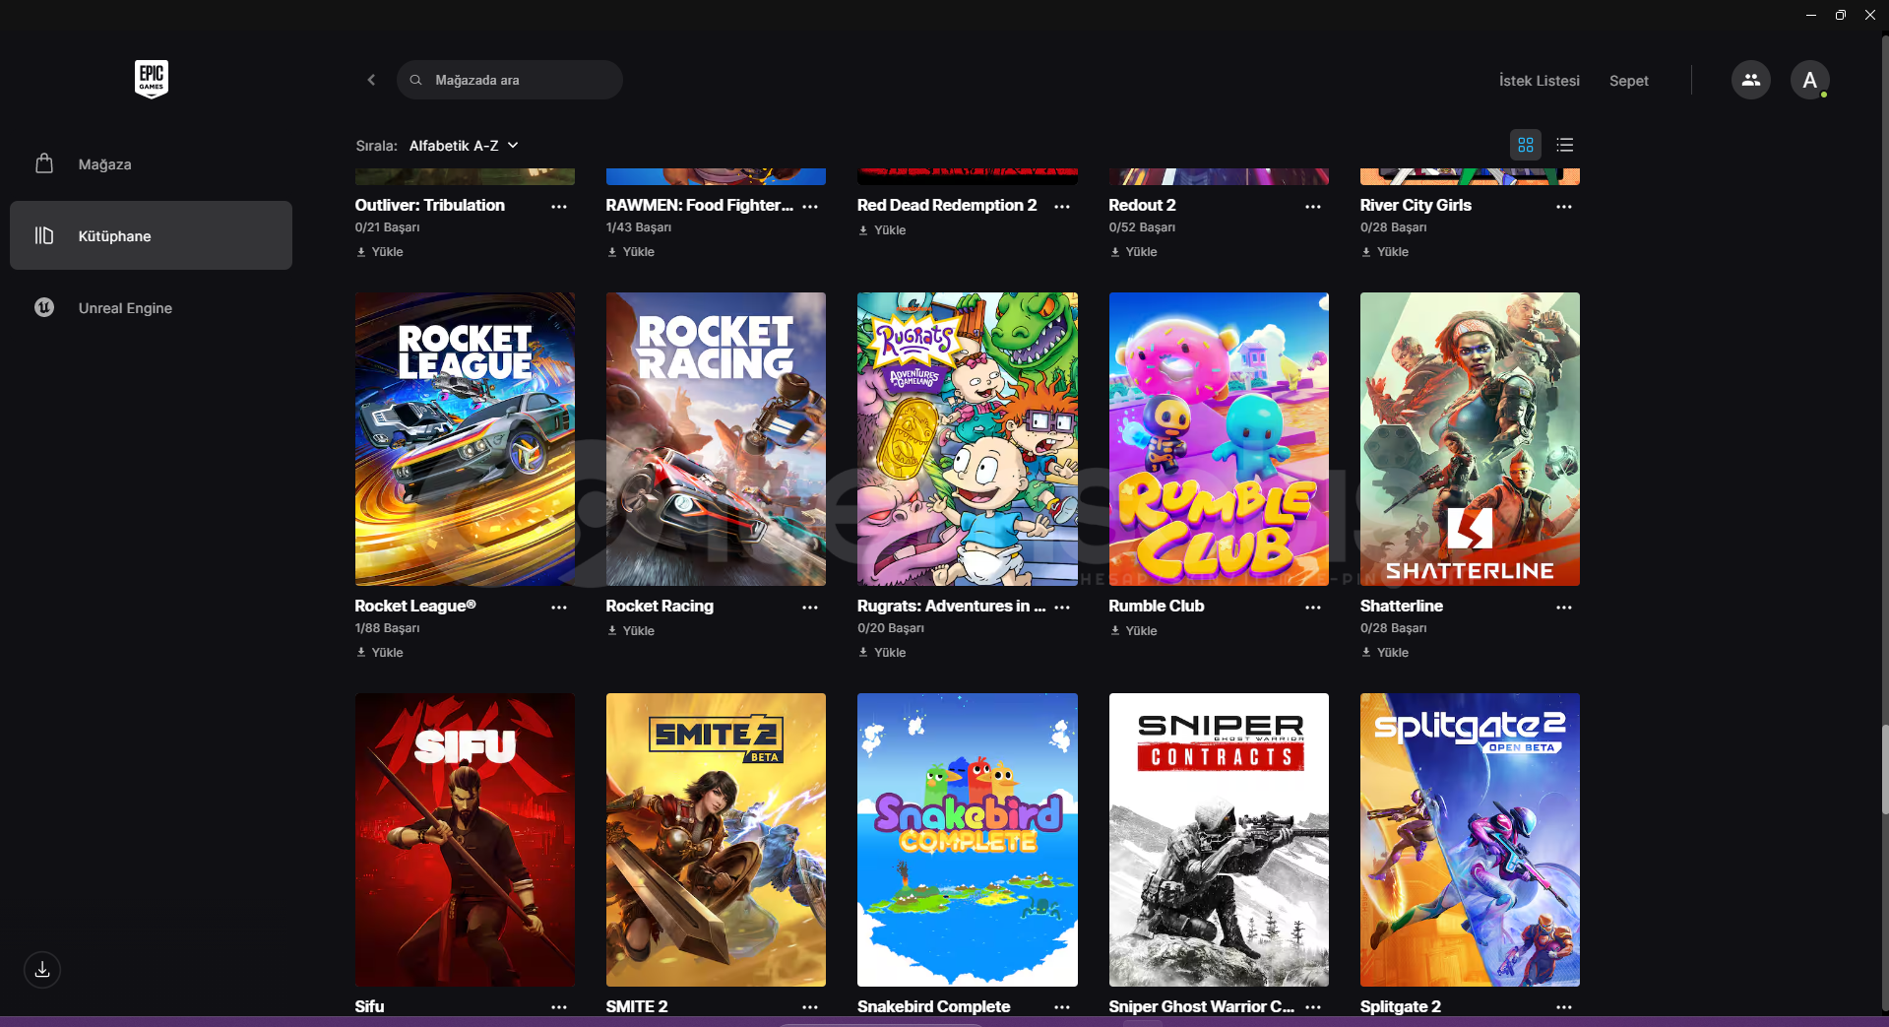Open Unreal Engine in the sidebar
1889x1027 pixels.
coord(151,308)
